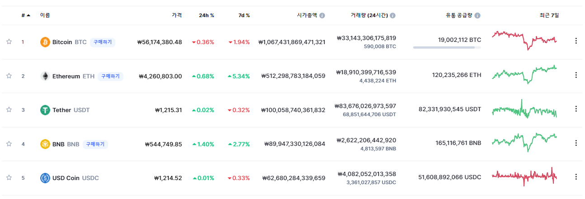Toggle the watchlist star for Ethereum
The height and width of the screenshot is (199, 585).
(9, 76)
